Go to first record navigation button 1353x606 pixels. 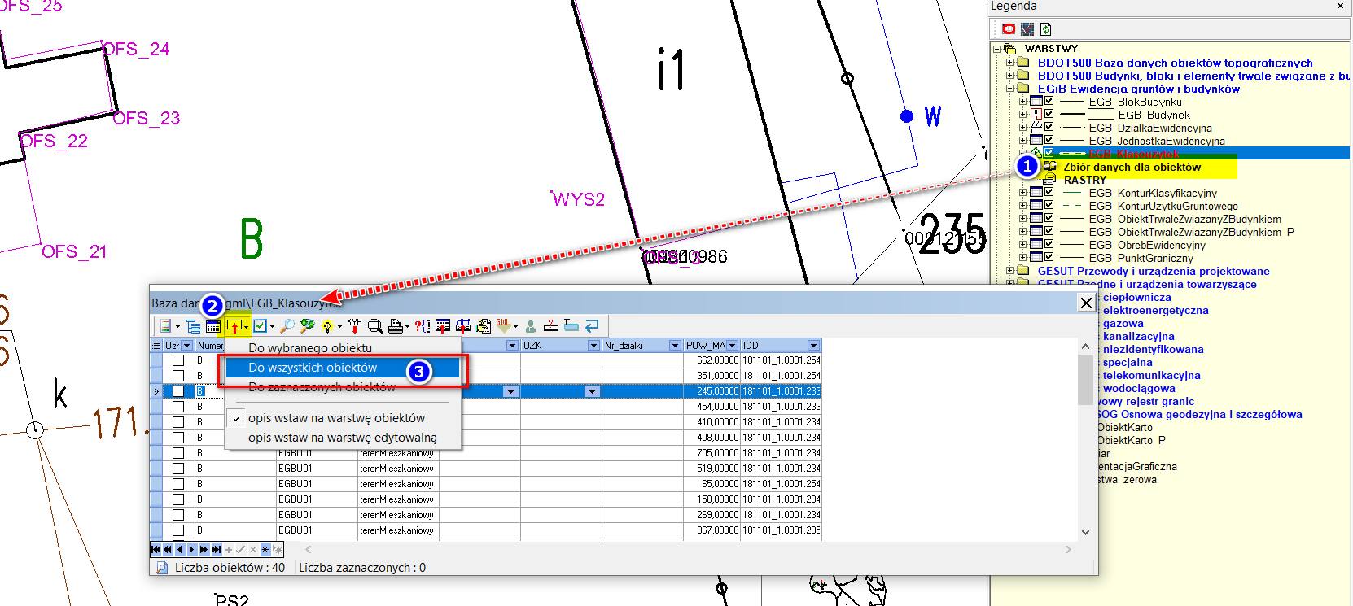156,550
